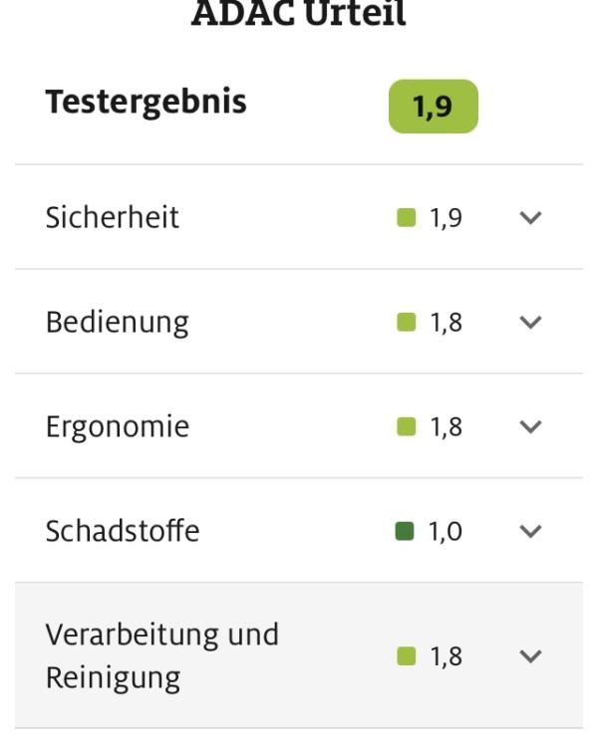Click the Sicherheit light green square

point(406,218)
